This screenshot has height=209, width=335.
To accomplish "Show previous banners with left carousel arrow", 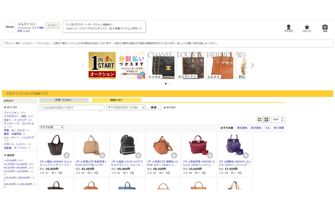I will pos(83,66).
